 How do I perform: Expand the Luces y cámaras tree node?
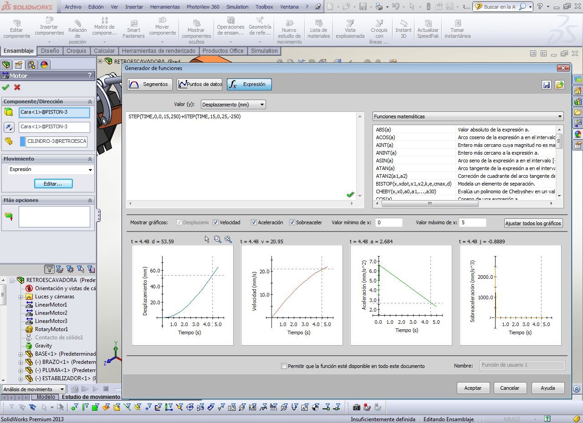[x=20, y=297]
